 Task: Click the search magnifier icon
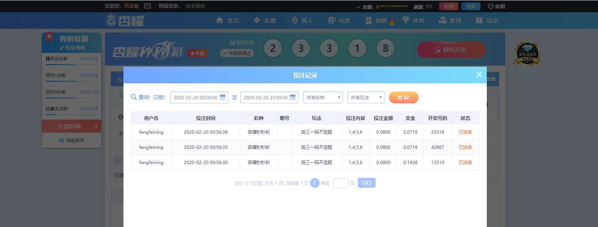pos(134,97)
